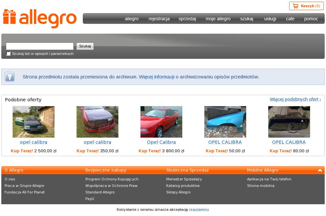
Task: Open Menedżer Sprzedaży footer link
Action: tap(184, 179)
